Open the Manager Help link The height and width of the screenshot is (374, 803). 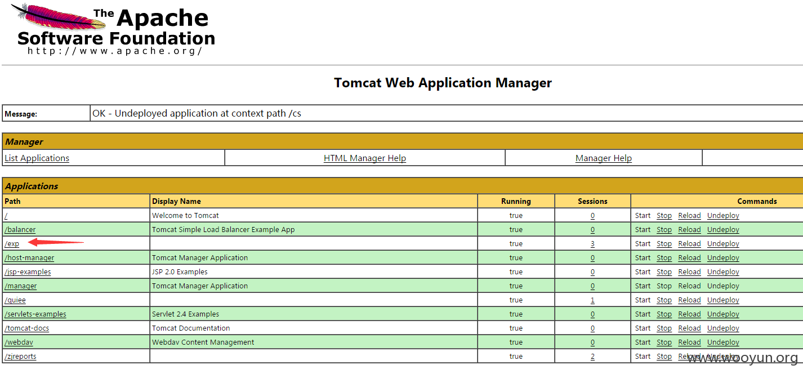(604, 158)
